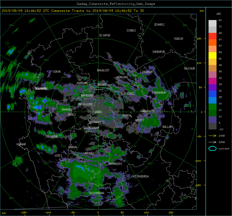Click the yellow 54 dBZ legend swatch
This screenshot has height=216, width=232.
[x=212, y=55]
